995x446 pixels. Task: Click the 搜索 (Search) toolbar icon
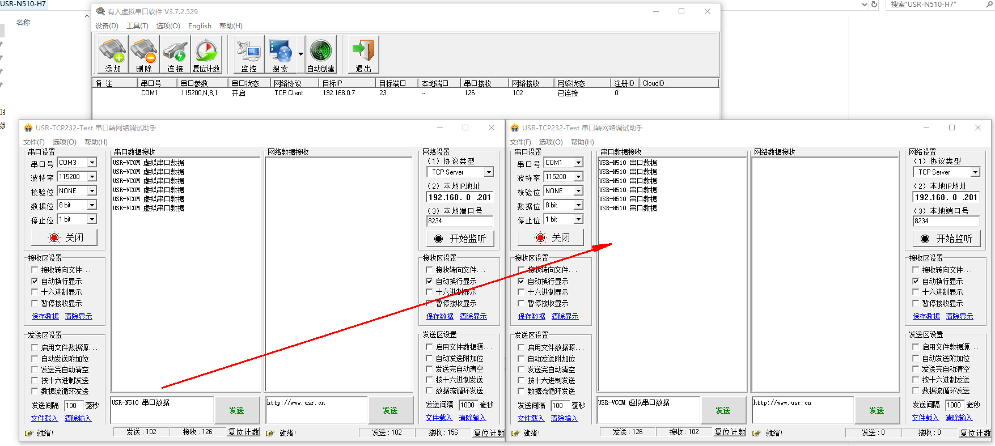point(280,54)
